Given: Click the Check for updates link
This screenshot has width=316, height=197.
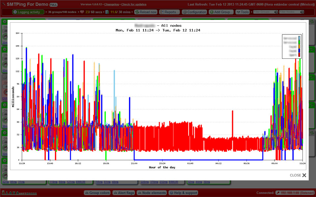Looking at the screenshot, I should tap(134, 5).
